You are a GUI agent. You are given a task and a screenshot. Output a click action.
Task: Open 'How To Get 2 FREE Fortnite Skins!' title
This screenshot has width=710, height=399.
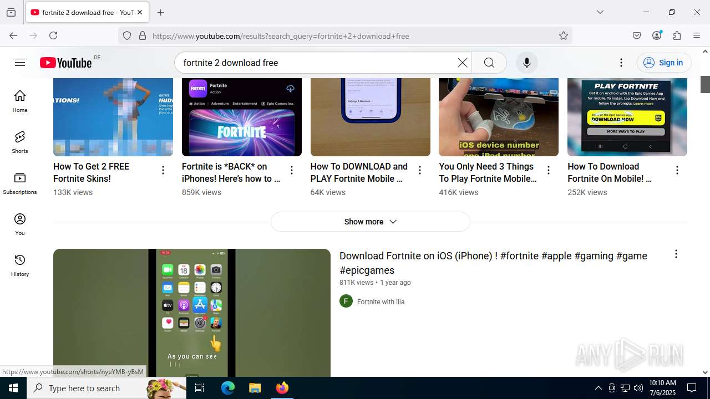91,172
